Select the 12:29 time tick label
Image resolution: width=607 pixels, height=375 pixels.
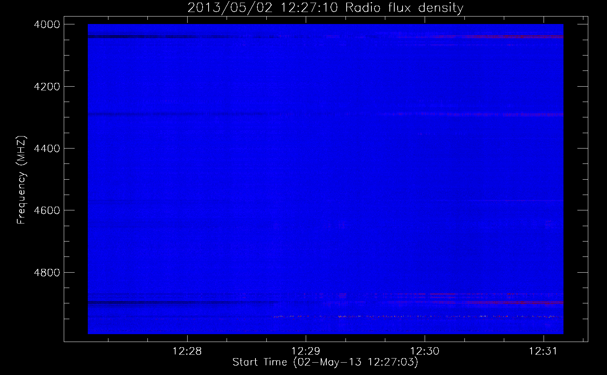coord(306,351)
